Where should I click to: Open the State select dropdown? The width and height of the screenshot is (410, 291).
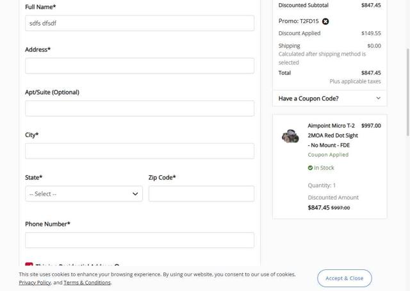pyautogui.click(x=83, y=194)
